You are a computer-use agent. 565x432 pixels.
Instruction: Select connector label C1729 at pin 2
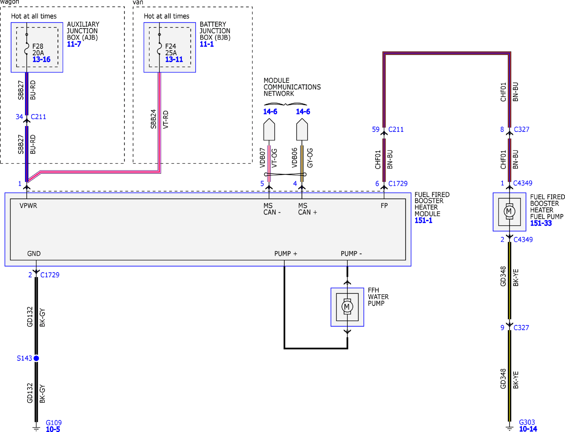[50, 275]
